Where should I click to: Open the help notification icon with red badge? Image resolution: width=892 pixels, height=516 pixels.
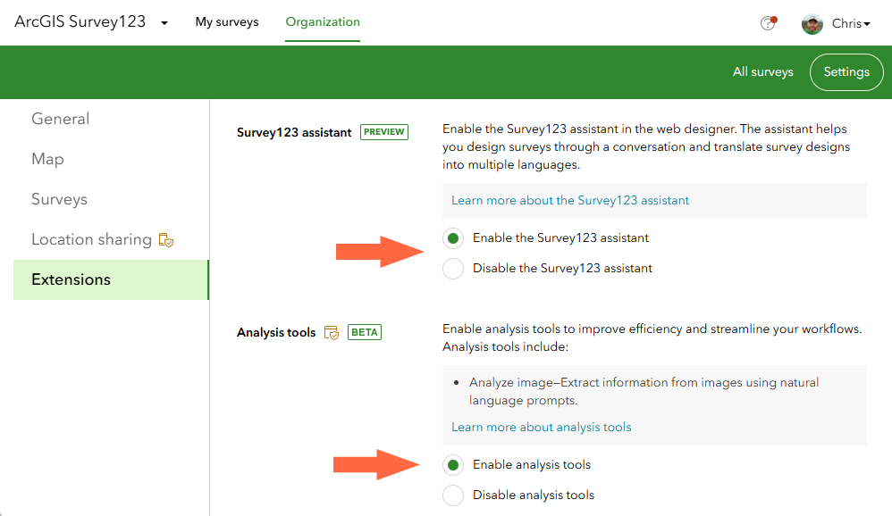(768, 24)
